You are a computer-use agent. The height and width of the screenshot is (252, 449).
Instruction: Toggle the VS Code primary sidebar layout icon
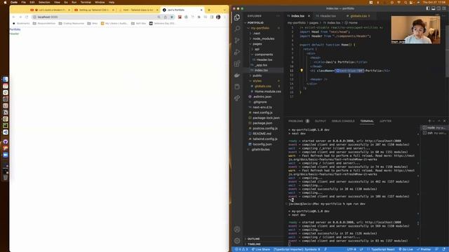428,8
